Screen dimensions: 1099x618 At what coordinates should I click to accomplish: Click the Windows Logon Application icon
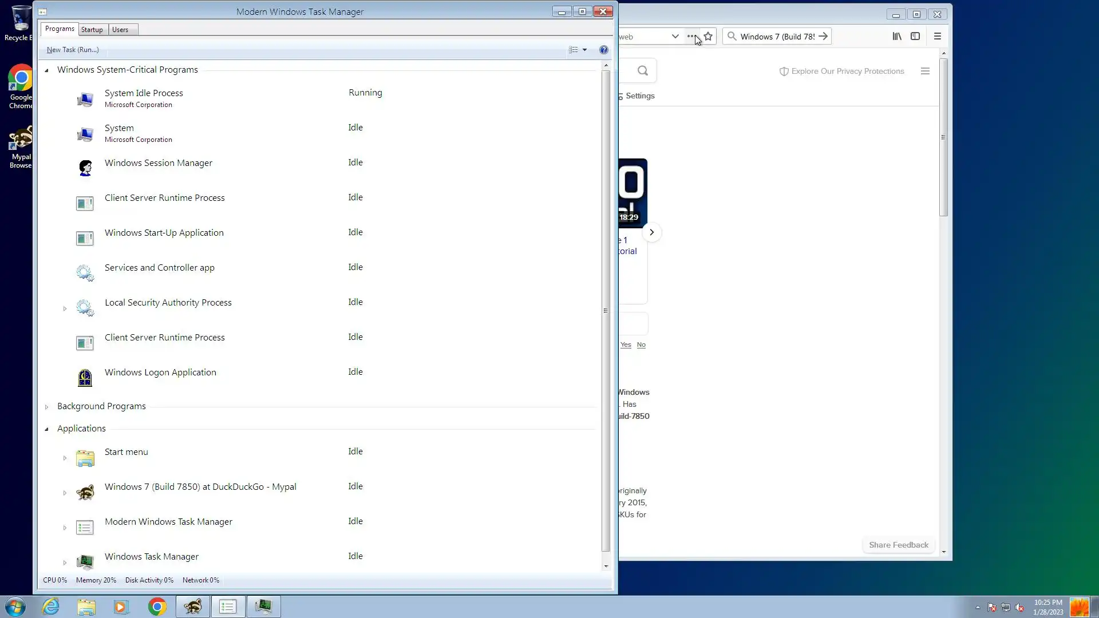tap(85, 378)
